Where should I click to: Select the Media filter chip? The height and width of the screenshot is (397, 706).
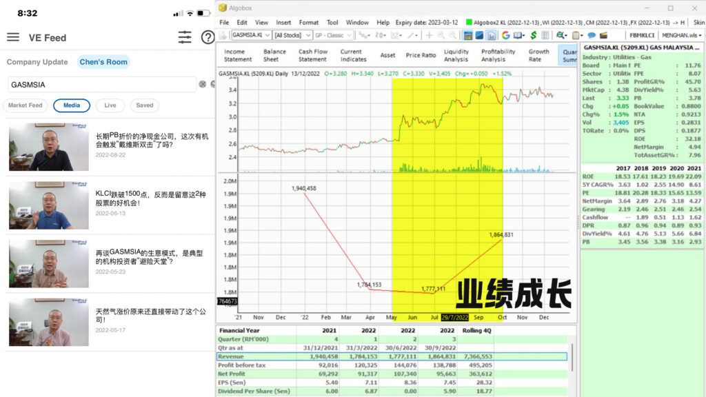pyautogui.click(x=72, y=105)
